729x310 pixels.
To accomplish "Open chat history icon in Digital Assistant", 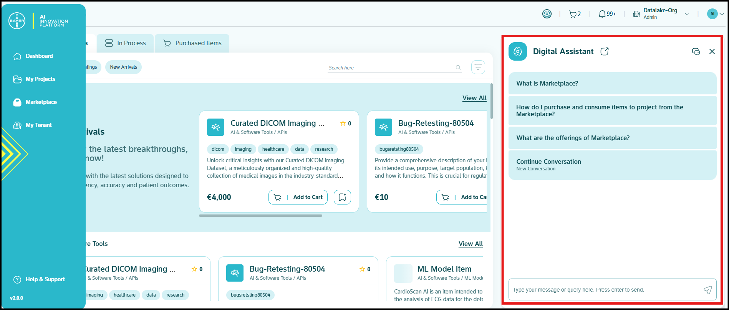I will pyautogui.click(x=696, y=51).
